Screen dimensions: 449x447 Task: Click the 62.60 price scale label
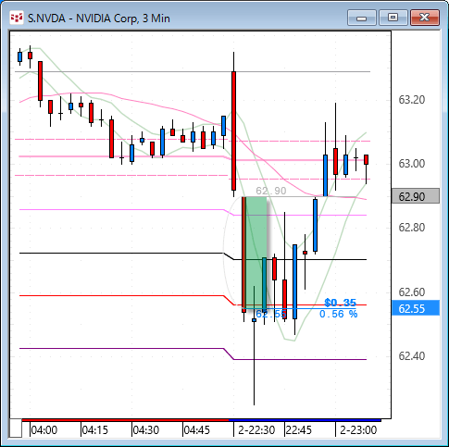[x=412, y=292]
